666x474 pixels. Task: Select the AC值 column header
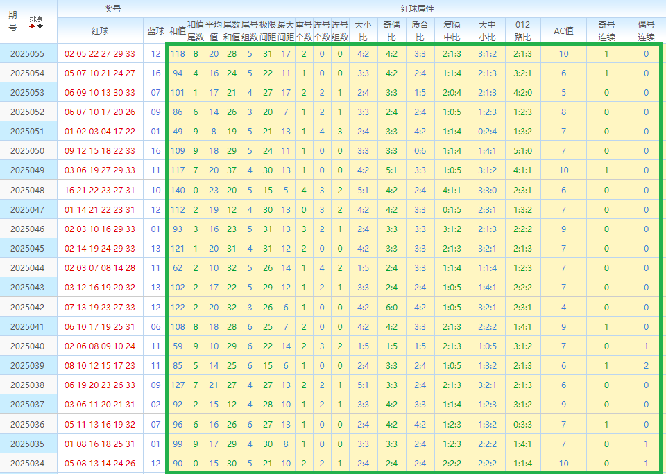[x=563, y=30]
